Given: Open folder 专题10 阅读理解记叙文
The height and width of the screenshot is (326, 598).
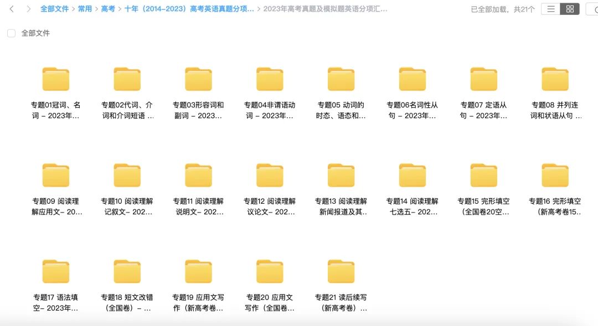Looking at the screenshot, I should click(127, 175).
